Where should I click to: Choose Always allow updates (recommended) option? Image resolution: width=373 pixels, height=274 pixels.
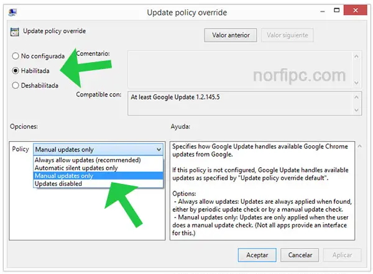tap(98, 160)
